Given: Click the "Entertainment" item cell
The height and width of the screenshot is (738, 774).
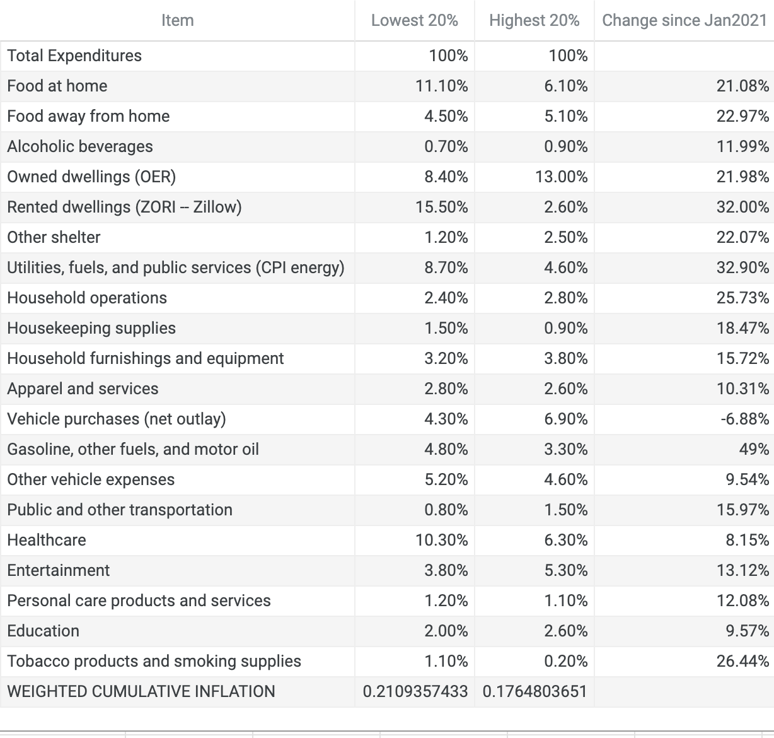Looking at the screenshot, I should (x=59, y=571).
